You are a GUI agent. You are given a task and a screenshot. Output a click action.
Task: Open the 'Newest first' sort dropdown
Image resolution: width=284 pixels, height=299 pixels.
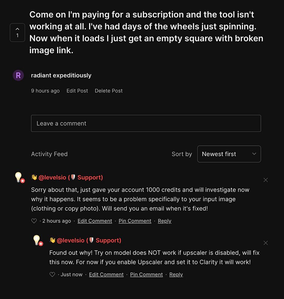(x=229, y=154)
